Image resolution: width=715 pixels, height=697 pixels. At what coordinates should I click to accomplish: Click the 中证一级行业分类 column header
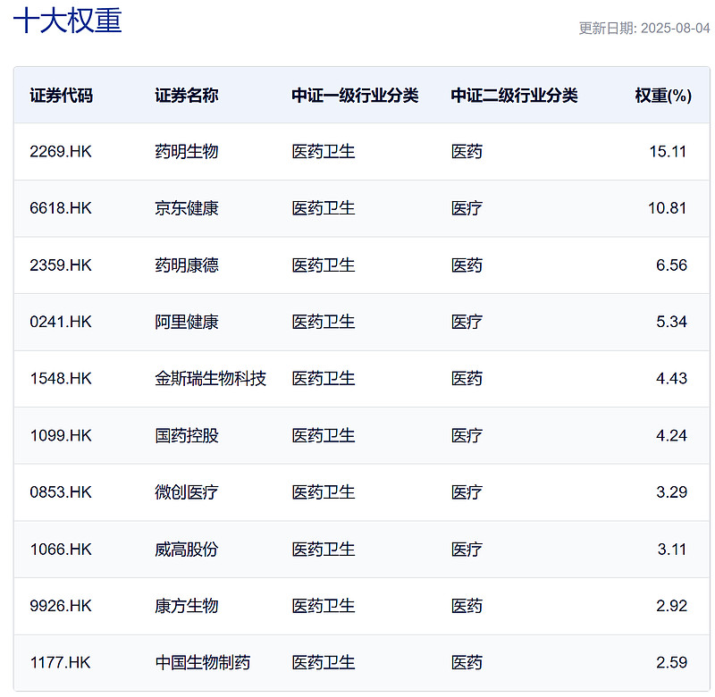[x=355, y=96]
